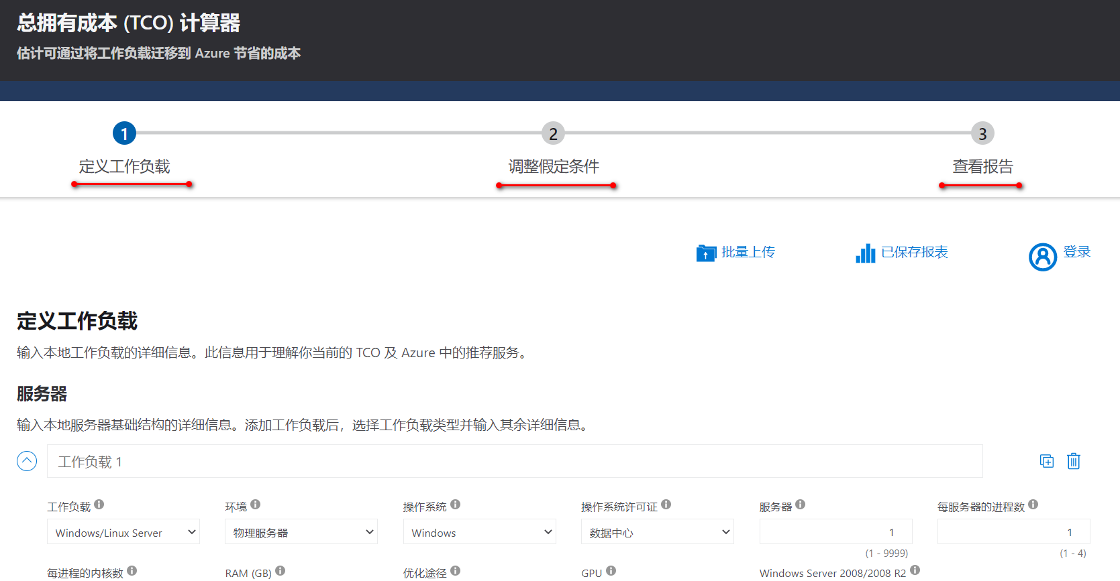Click the 登录 link

(x=1077, y=252)
